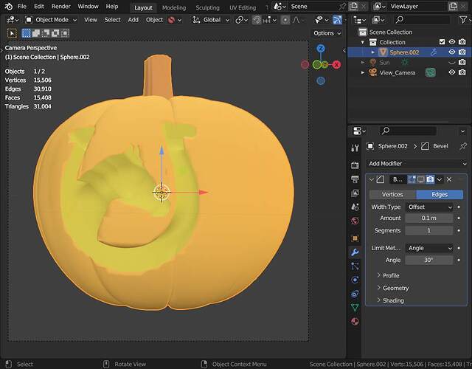Screen dimensions: 472x369
Task: Hide View_Camera with its eye icon
Action: click(x=452, y=72)
